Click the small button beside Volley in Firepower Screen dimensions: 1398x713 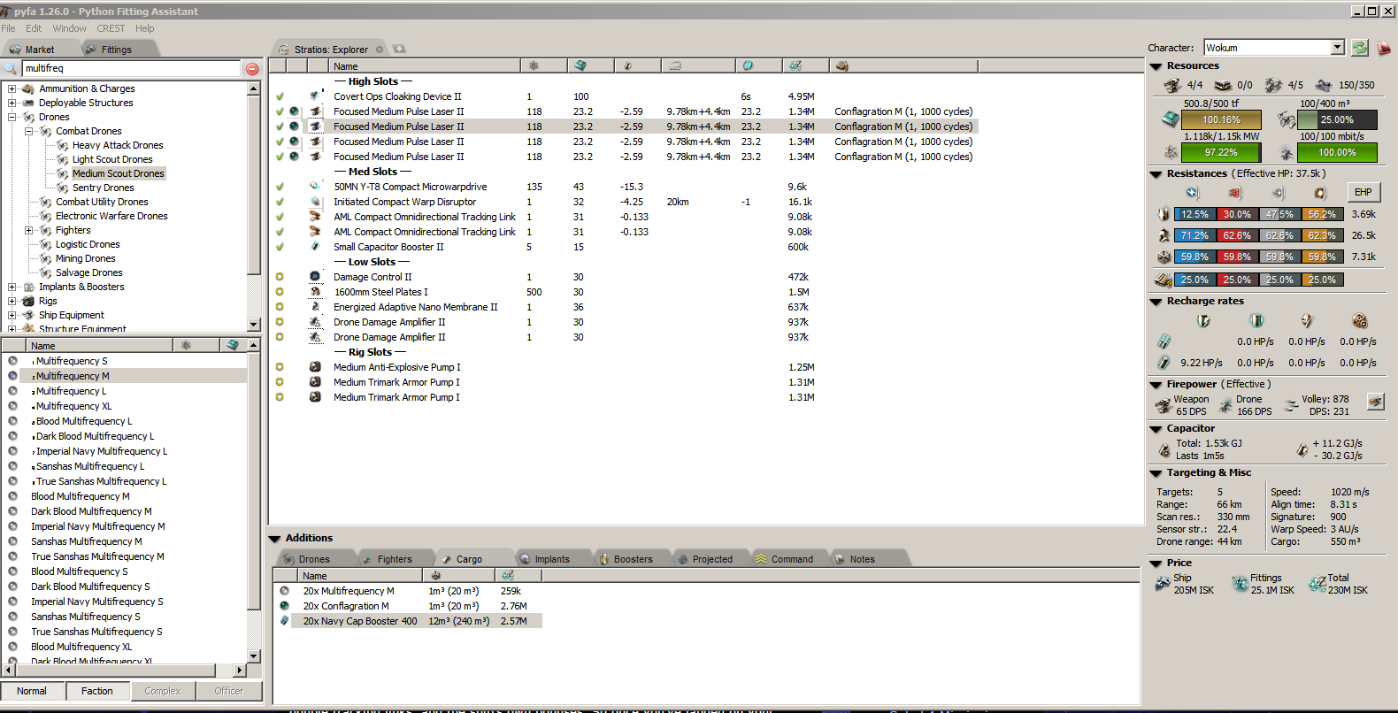coord(1375,402)
